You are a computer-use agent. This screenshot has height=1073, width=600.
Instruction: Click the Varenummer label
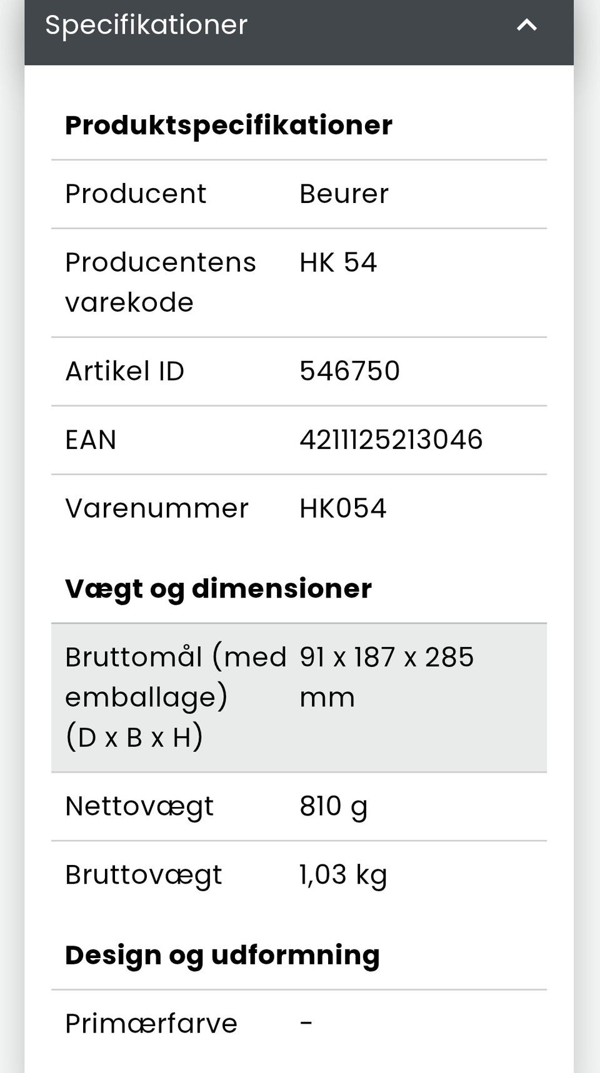156,508
